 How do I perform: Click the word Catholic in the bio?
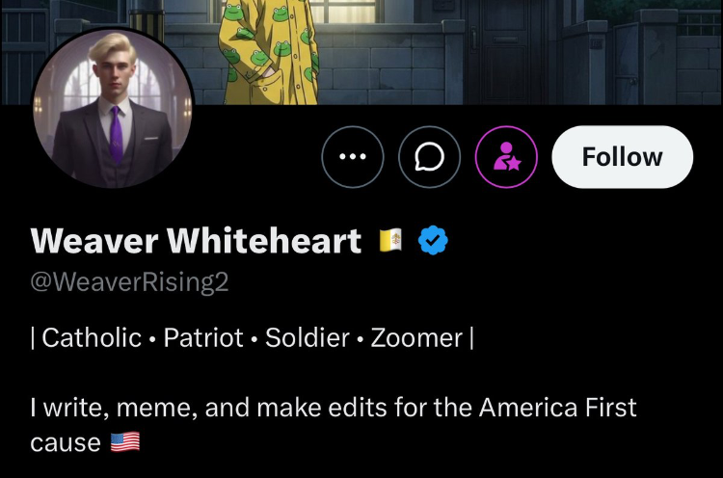coord(92,338)
